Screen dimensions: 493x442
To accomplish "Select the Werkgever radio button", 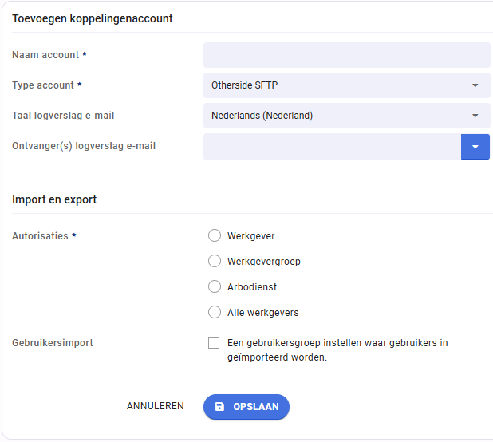I will (215, 235).
